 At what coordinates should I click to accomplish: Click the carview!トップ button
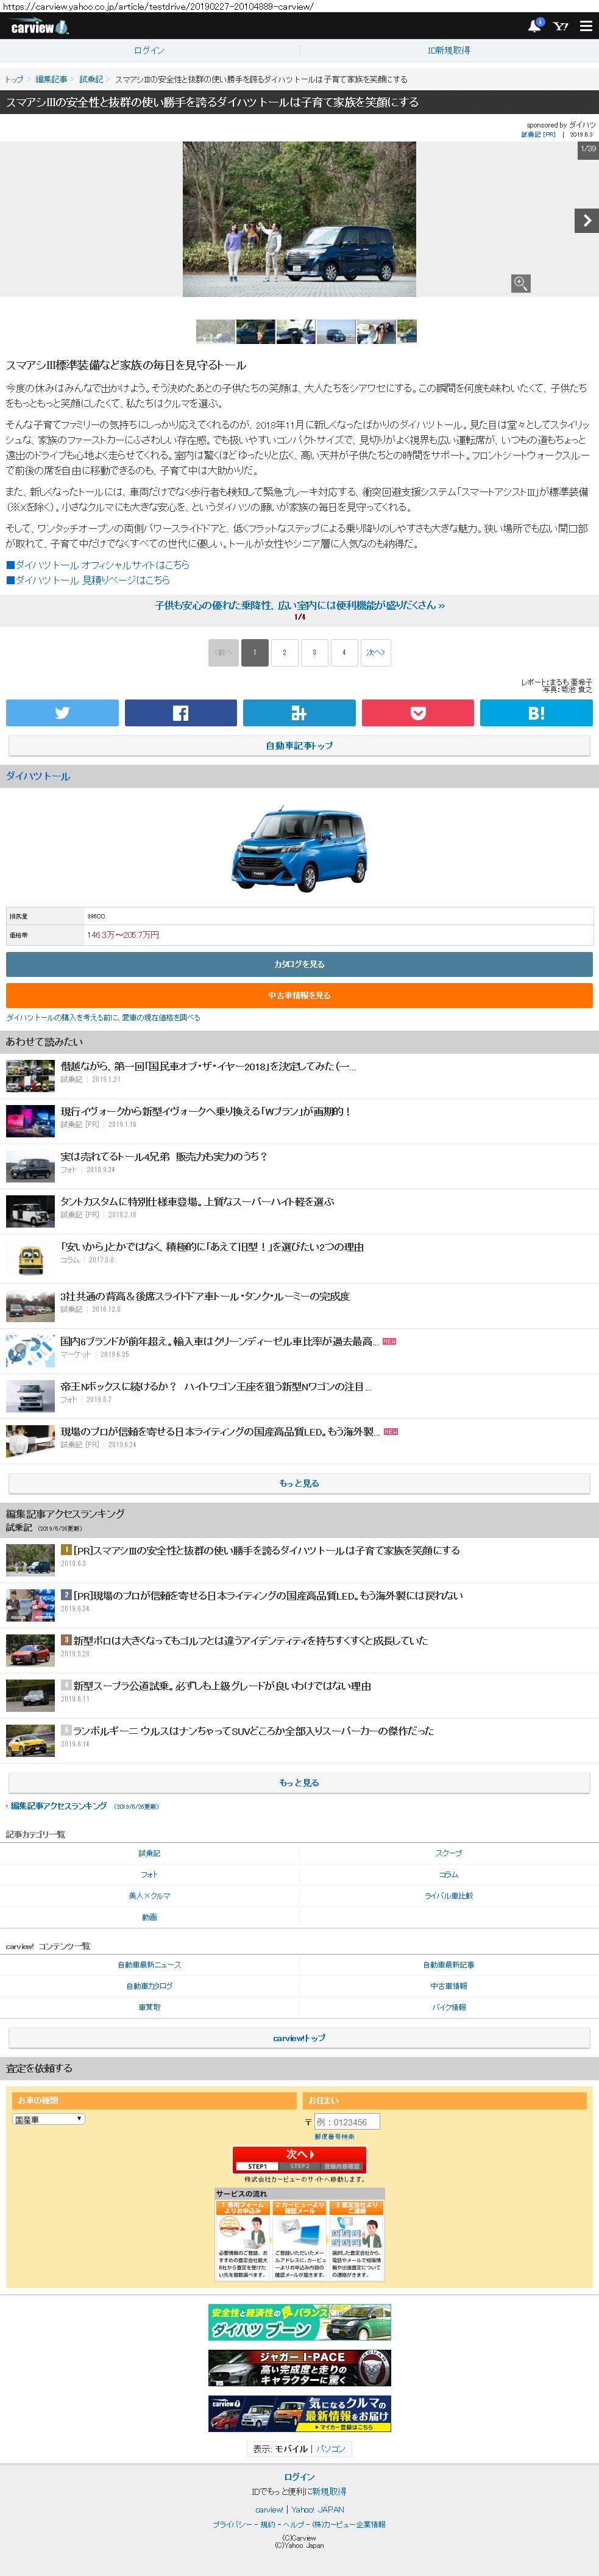(299, 2037)
